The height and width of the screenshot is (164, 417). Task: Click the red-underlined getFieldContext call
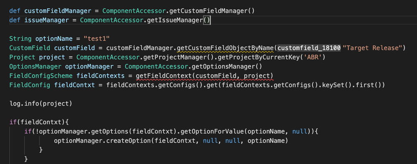point(205,76)
